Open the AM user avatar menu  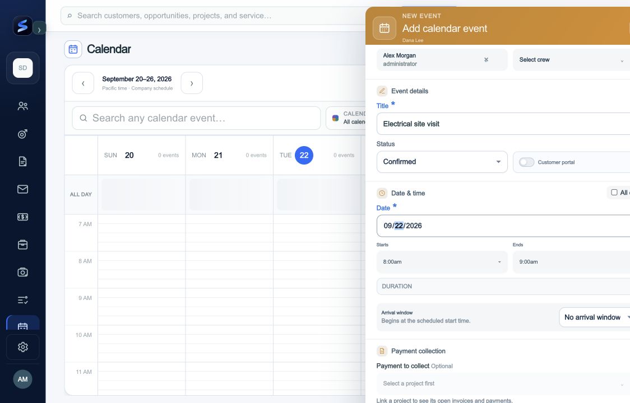[22, 379]
